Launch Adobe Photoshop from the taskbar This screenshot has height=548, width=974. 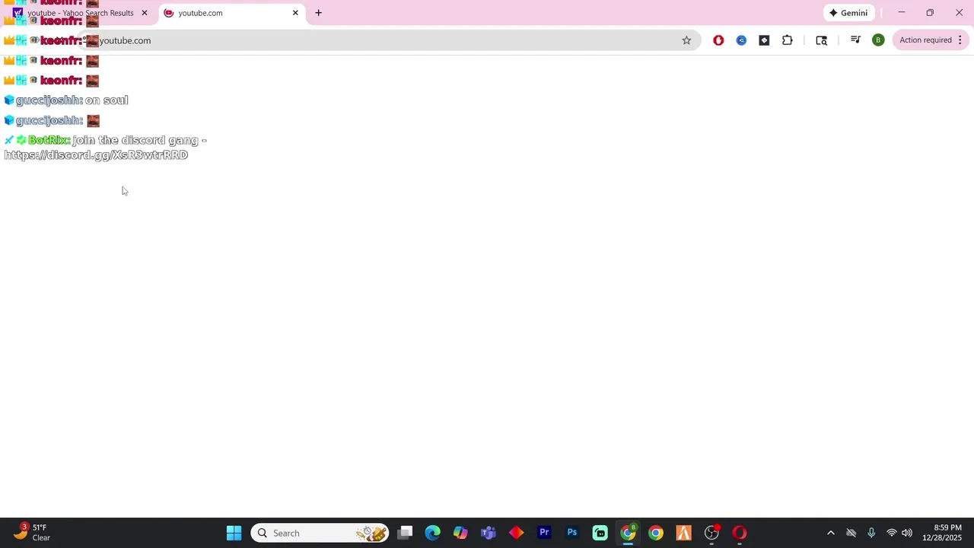tap(572, 533)
